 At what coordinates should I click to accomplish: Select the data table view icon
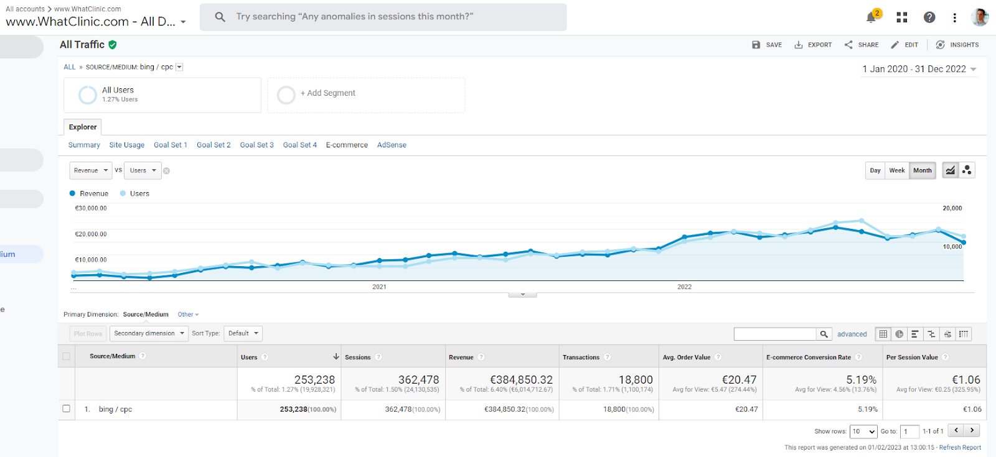883,335
